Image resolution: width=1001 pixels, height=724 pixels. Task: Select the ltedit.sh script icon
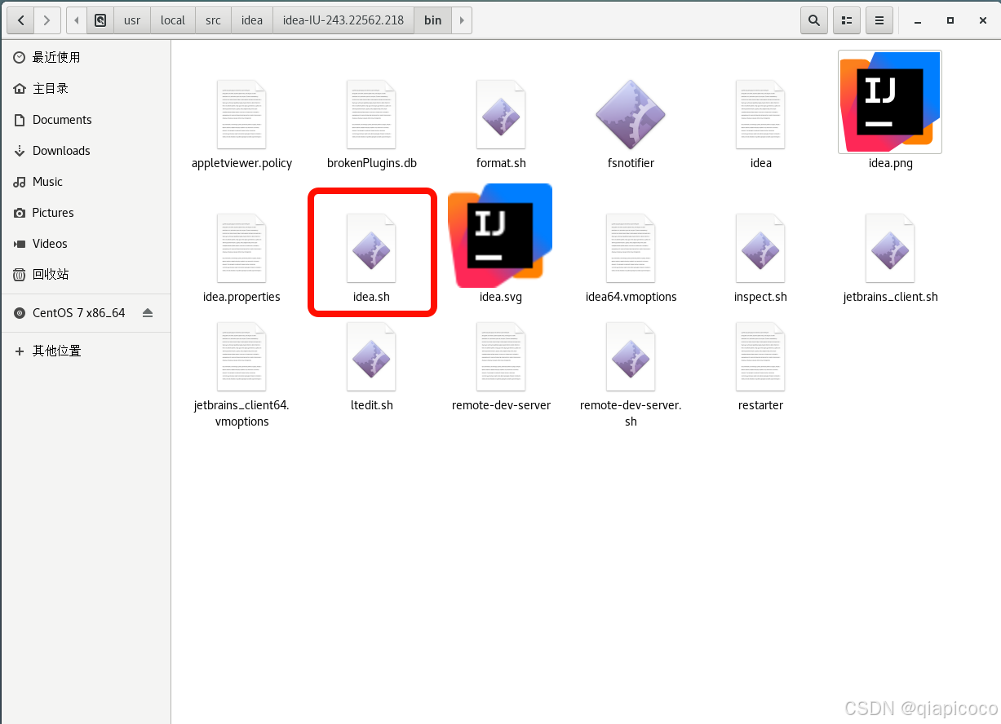pos(371,356)
